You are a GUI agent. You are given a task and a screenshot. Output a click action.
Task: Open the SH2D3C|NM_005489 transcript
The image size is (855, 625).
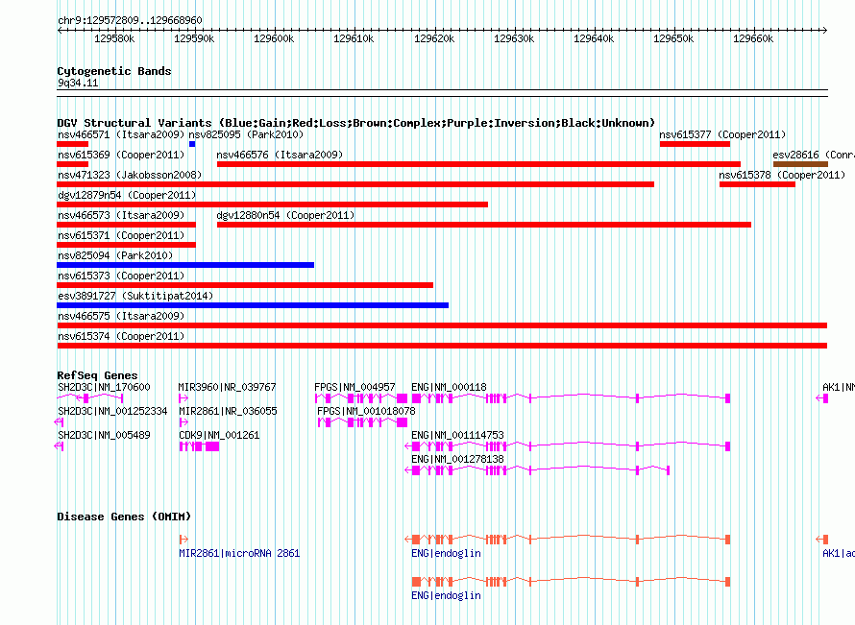point(104,435)
